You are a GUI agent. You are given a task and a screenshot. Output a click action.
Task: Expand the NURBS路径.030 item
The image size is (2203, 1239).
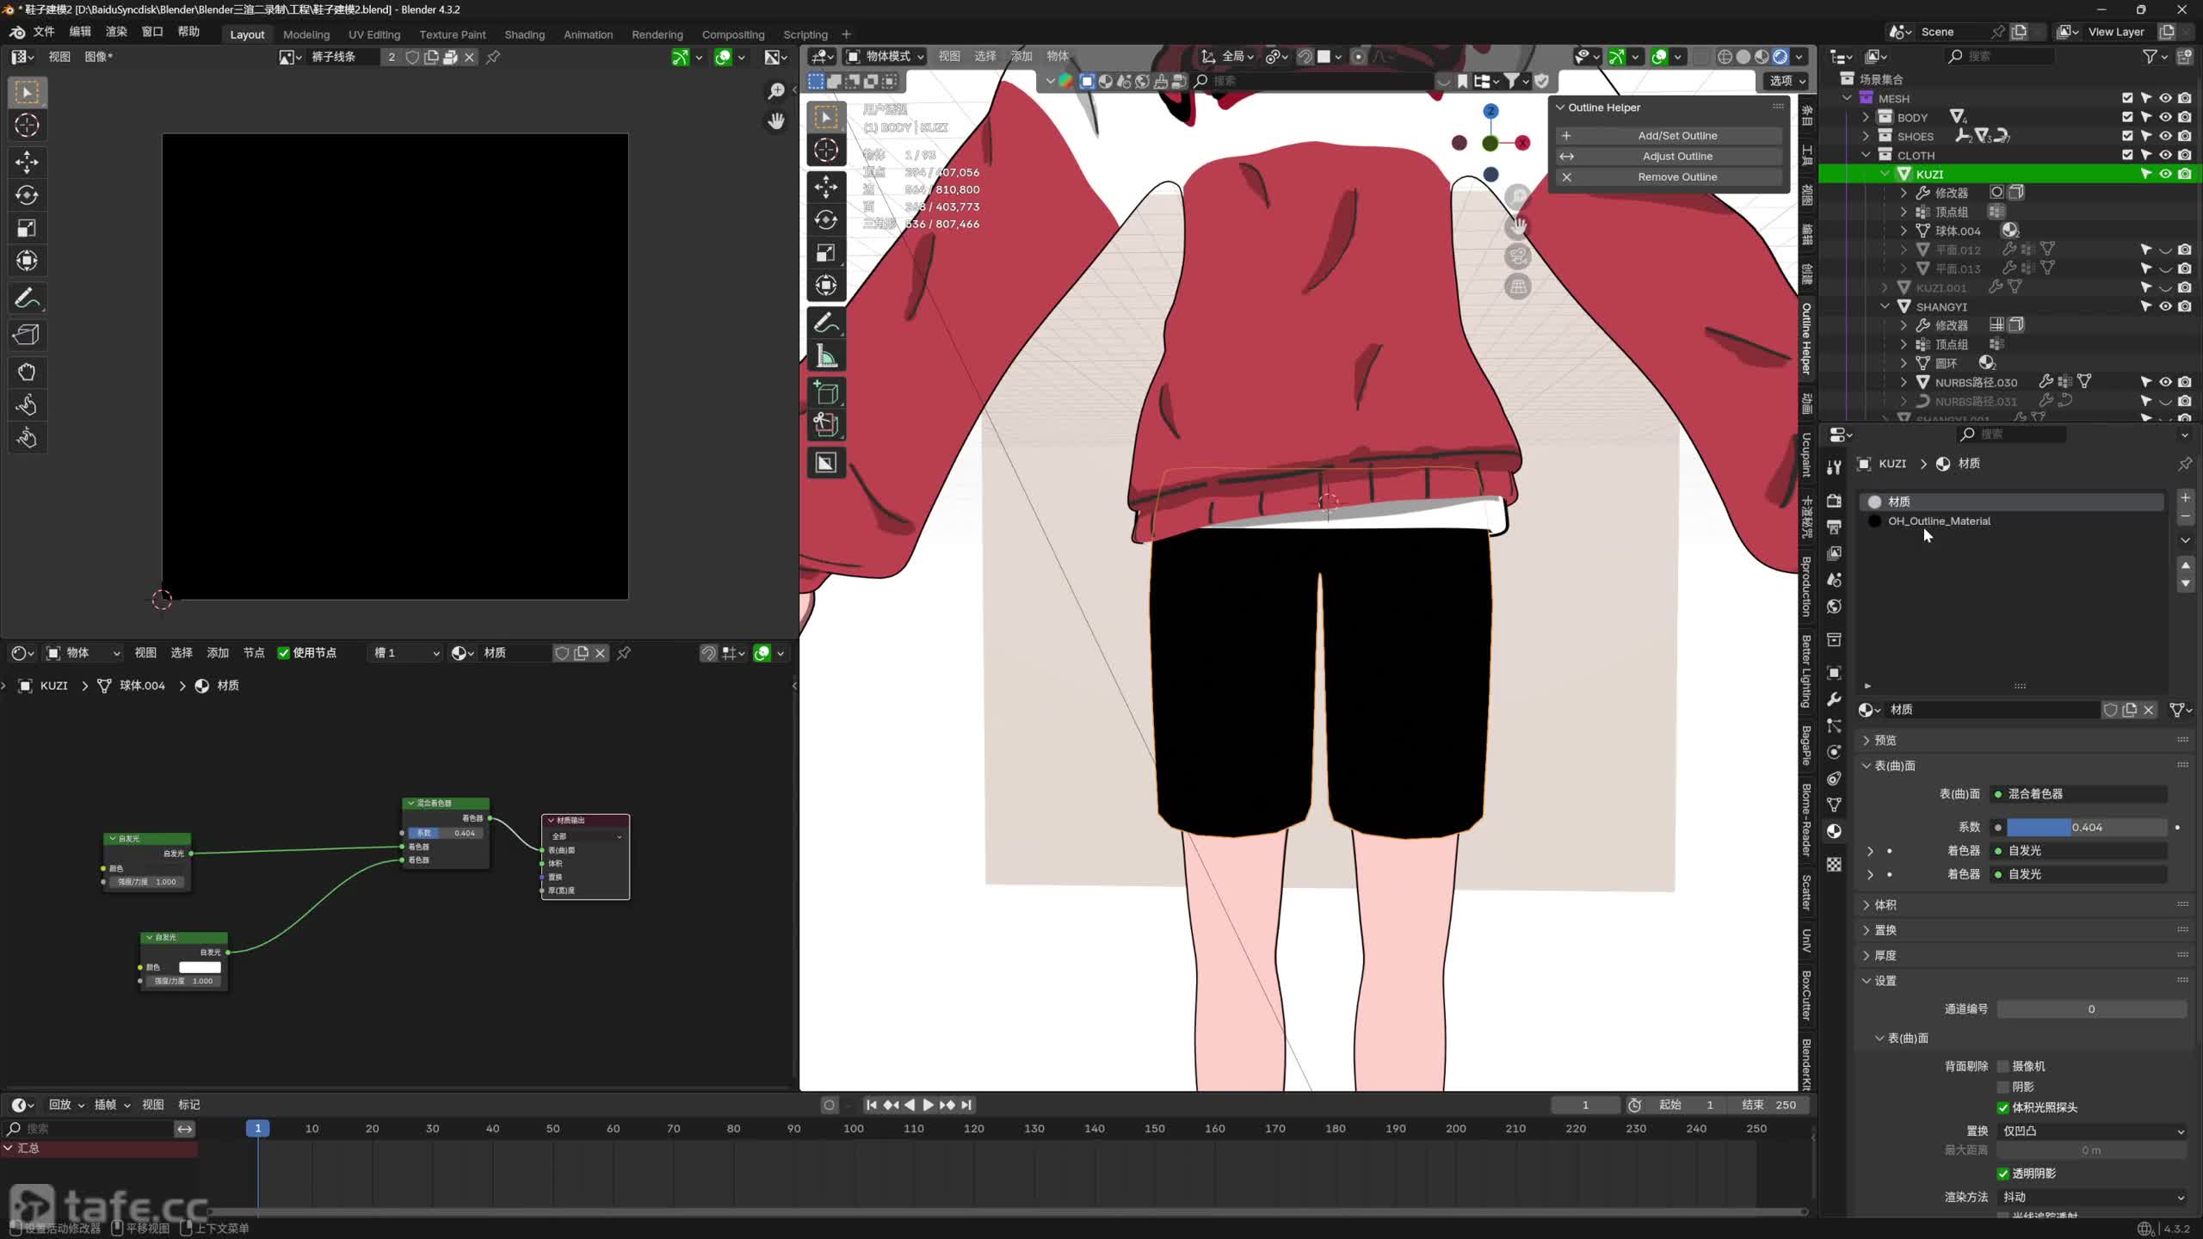1904,382
